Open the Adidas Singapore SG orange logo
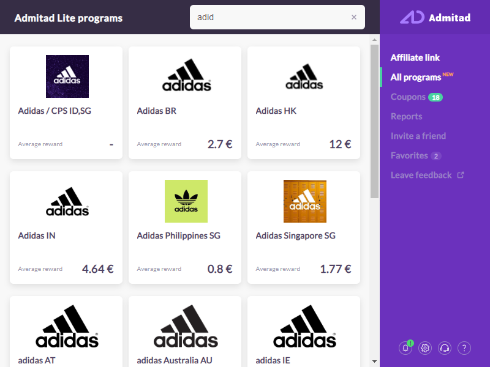Image resolution: width=490 pixels, height=367 pixels. click(x=304, y=201)
